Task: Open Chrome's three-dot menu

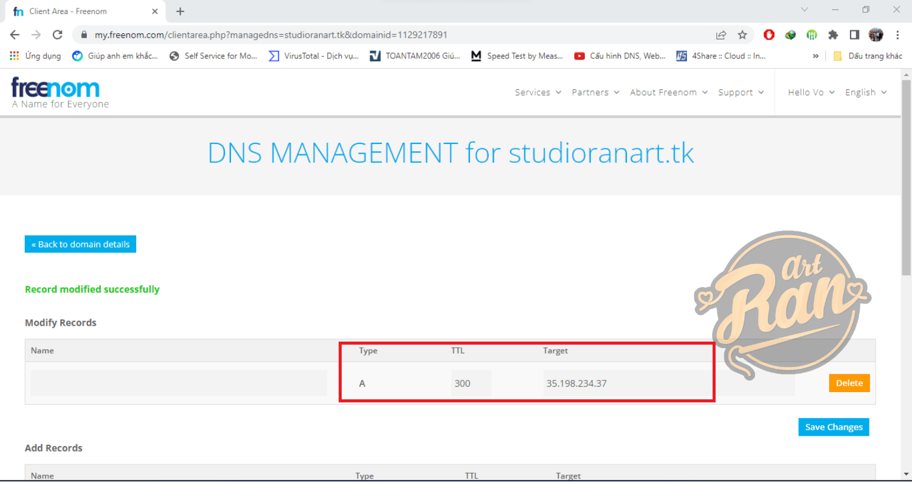Action: [x=897, y=35]
